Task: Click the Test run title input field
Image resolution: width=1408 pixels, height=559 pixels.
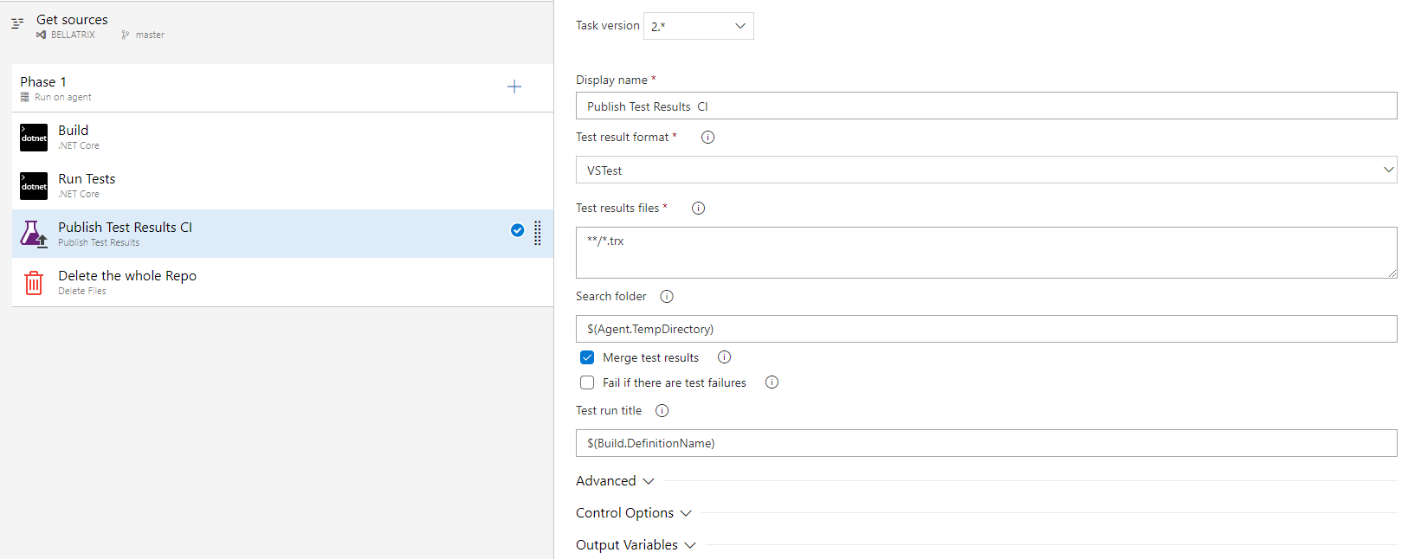Action: (986, 443)
